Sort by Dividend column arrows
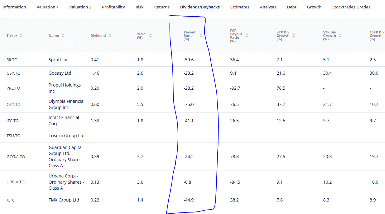 [110, 36]
